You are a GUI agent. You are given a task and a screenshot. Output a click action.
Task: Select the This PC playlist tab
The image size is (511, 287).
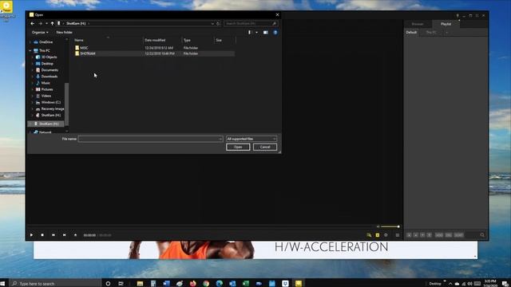click(x=431, y=32)
